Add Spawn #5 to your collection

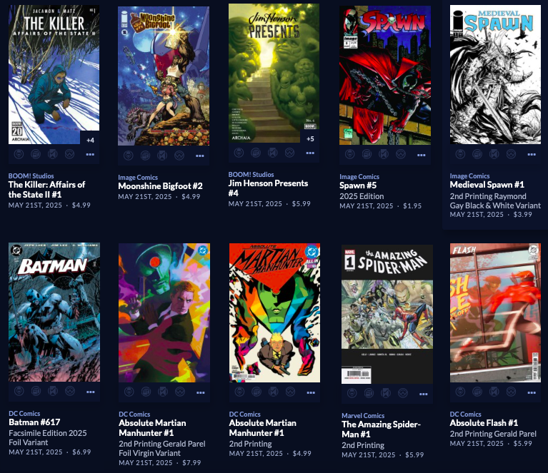[367, 154]
